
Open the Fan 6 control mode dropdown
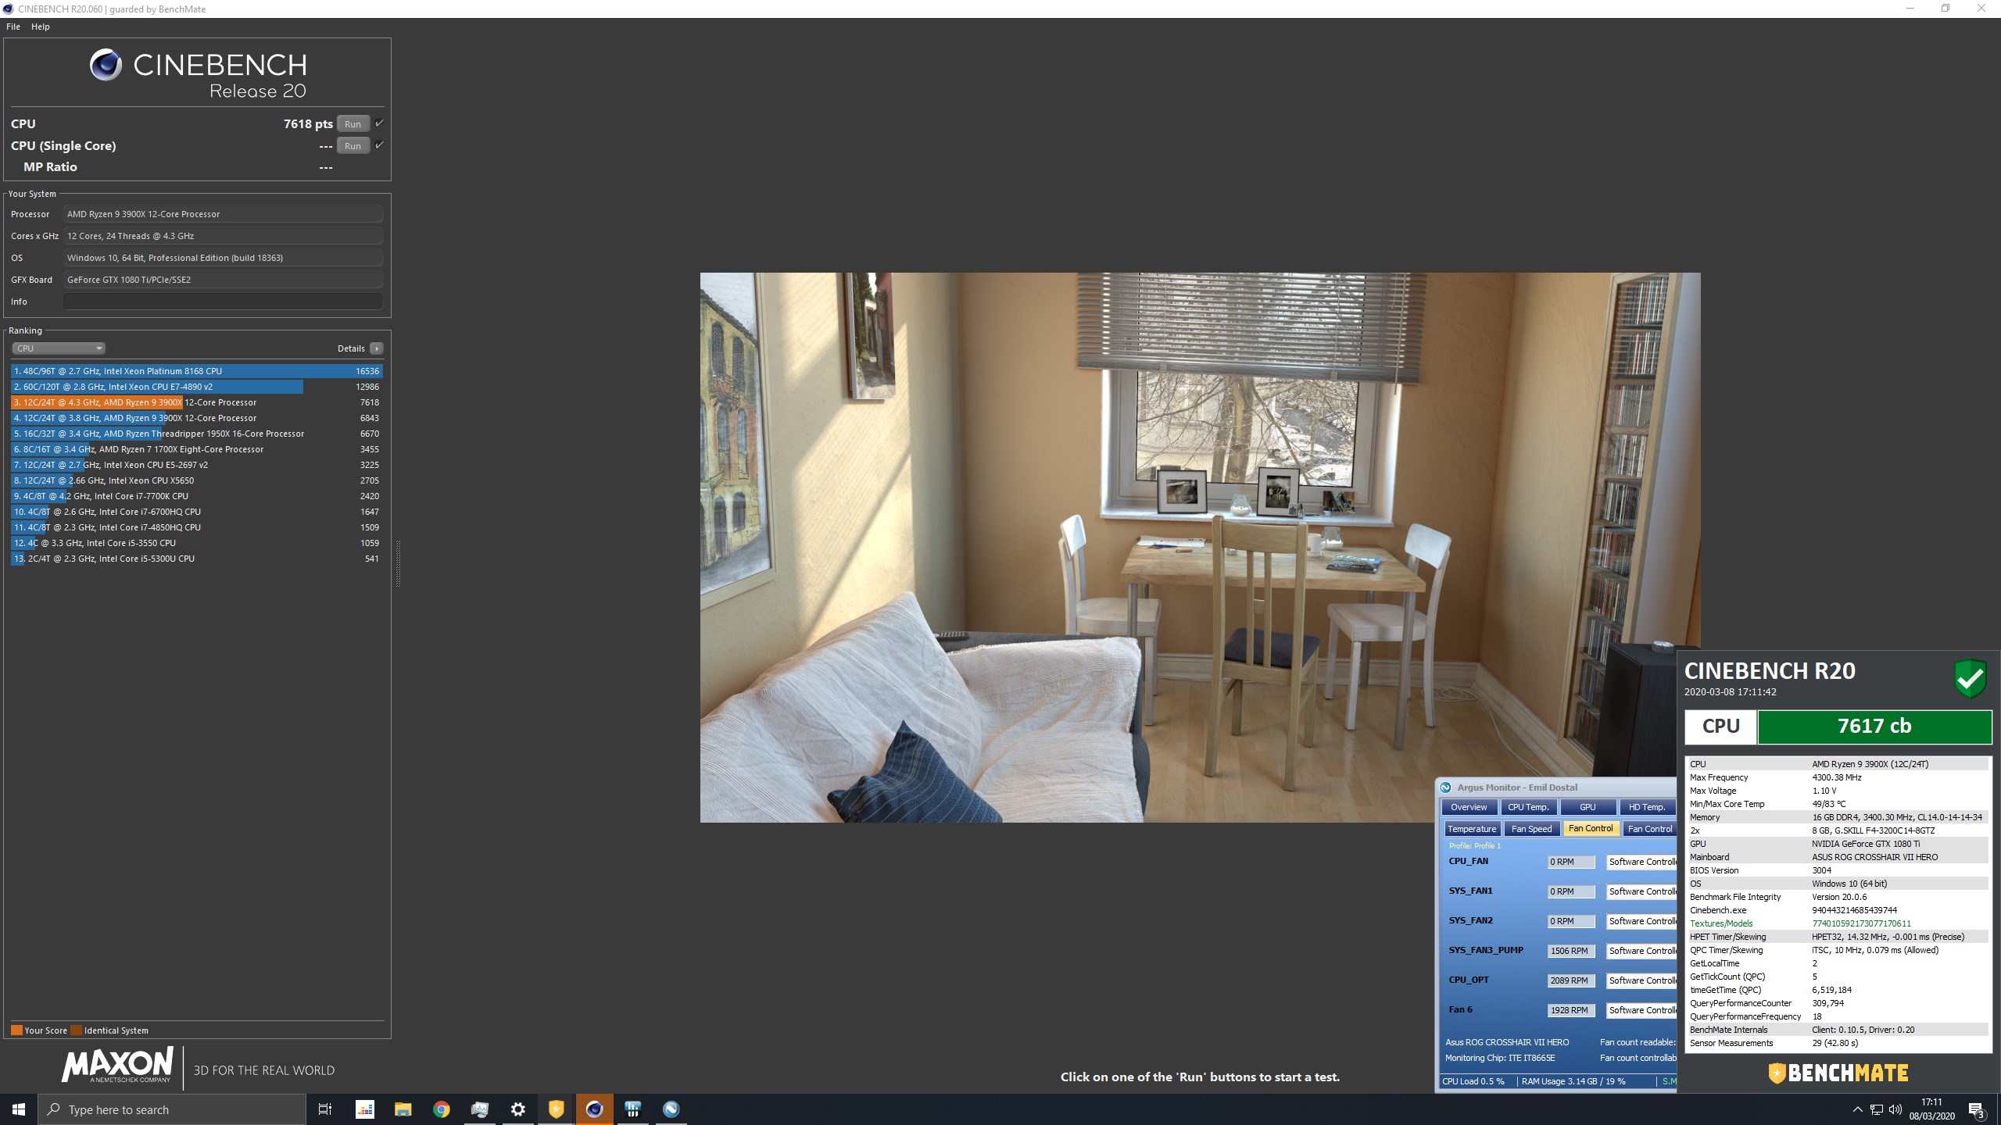tap(1641, 1010)
